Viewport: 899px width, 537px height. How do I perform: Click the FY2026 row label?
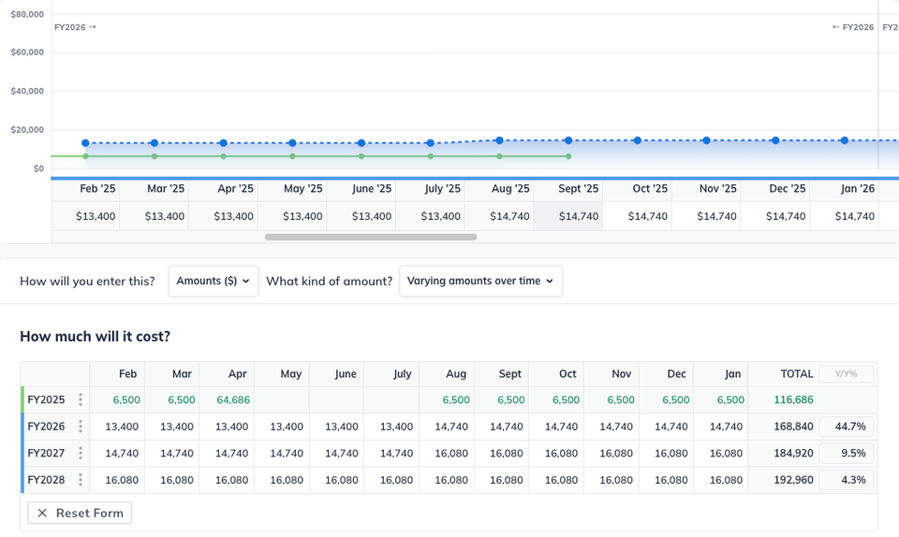(46, 427)
